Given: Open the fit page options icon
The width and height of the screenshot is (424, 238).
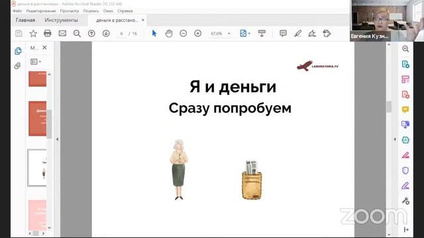Looking at the screenshot, I should (243, 33).
